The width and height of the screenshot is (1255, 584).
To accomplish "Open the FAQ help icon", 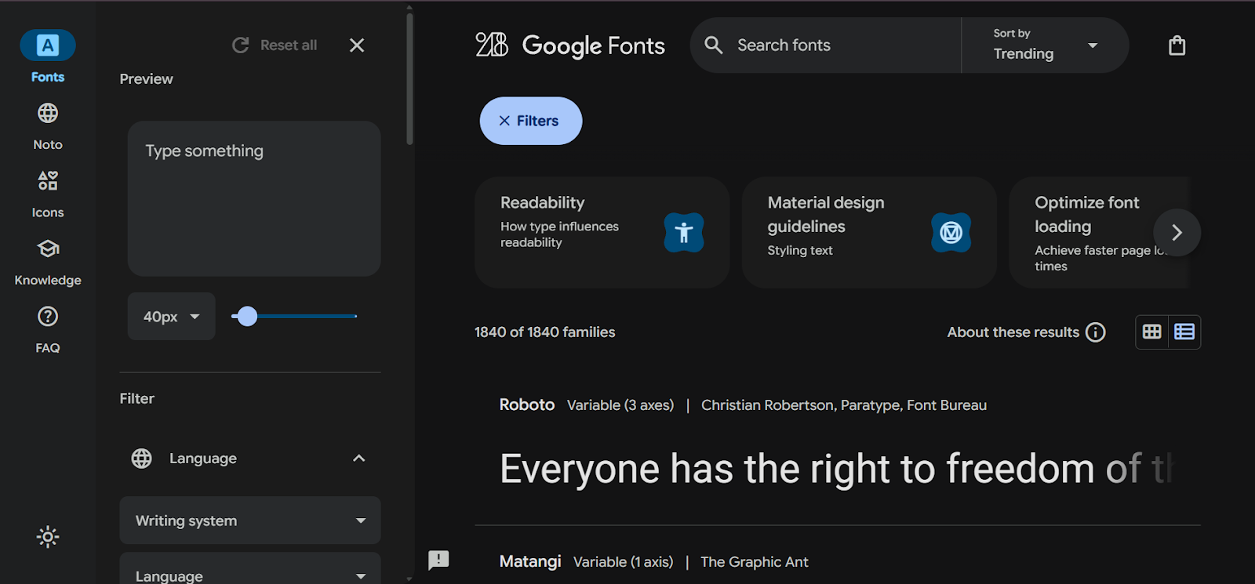I will (x=48, y=317).
